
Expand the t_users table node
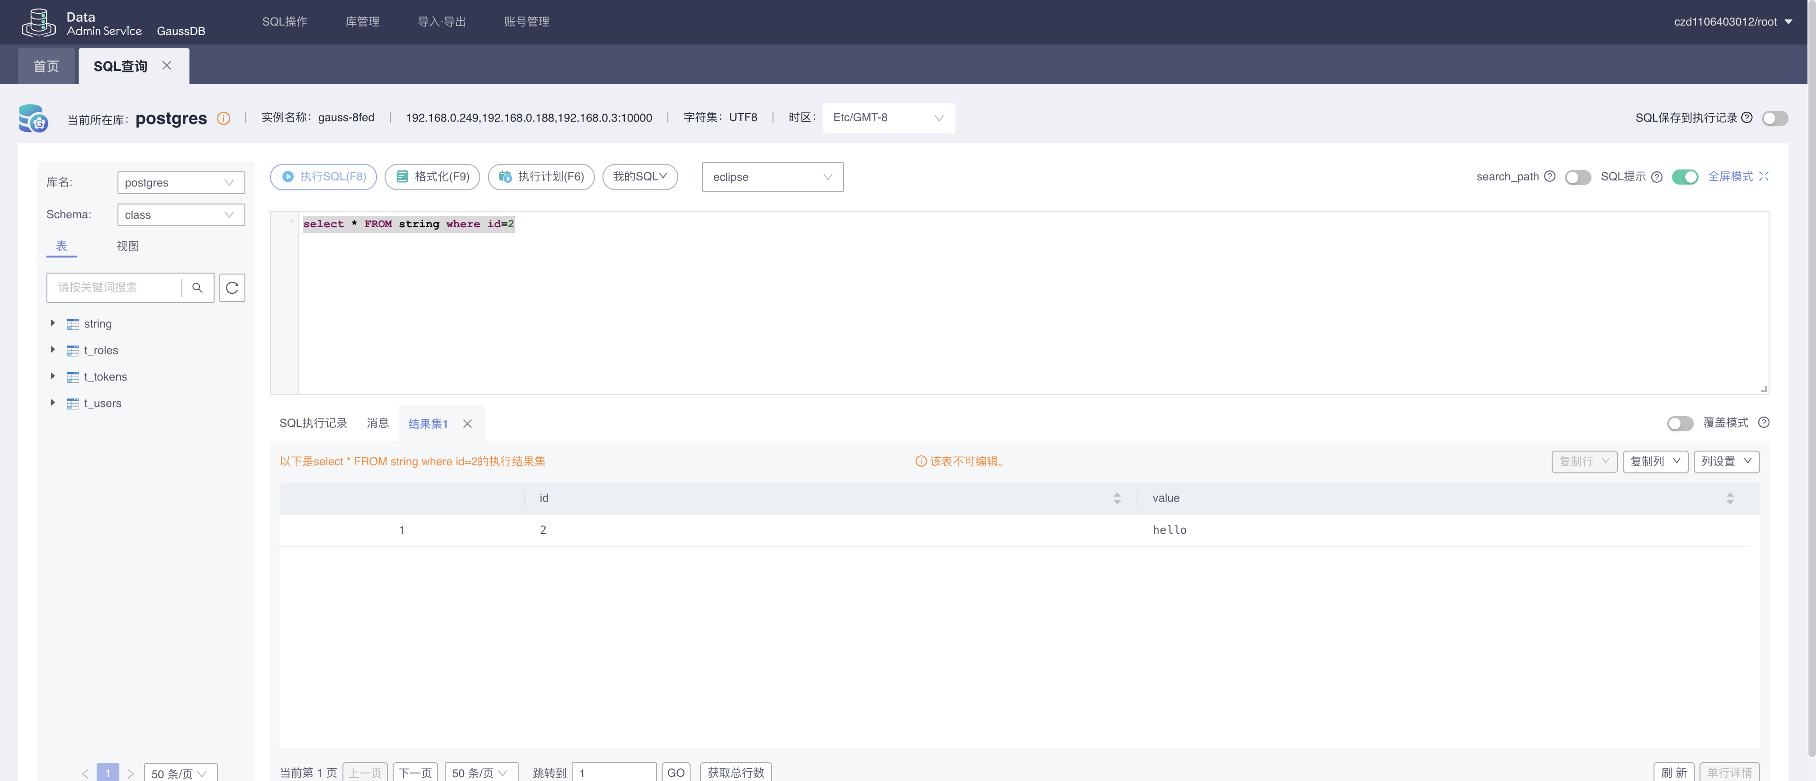pos(53,403)
